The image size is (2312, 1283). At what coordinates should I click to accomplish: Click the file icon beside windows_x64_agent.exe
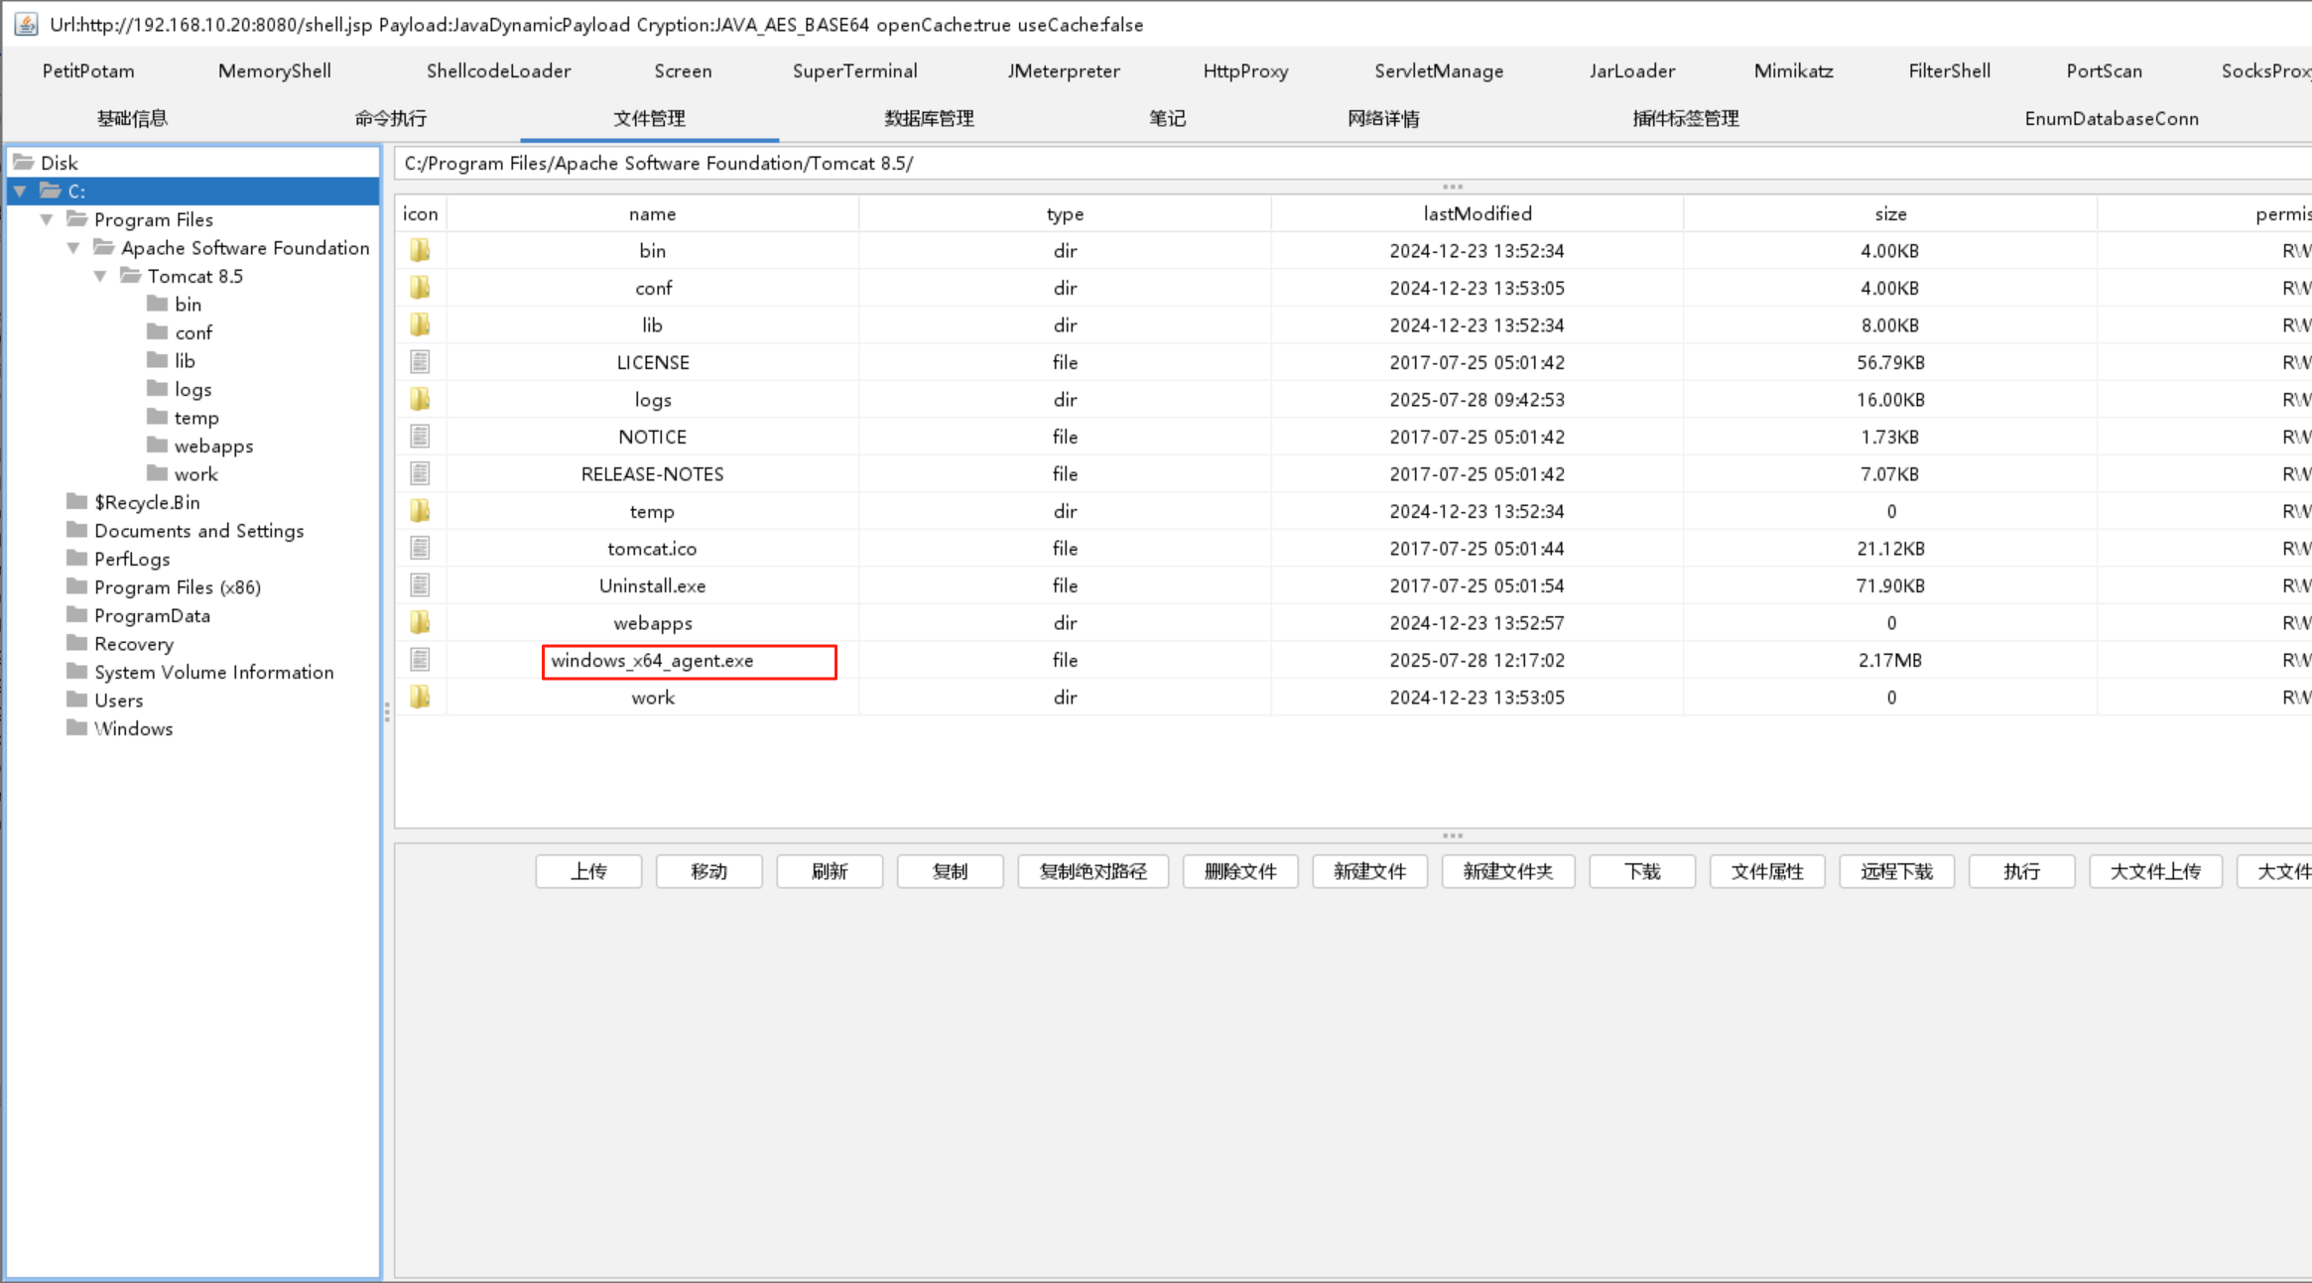420,660
